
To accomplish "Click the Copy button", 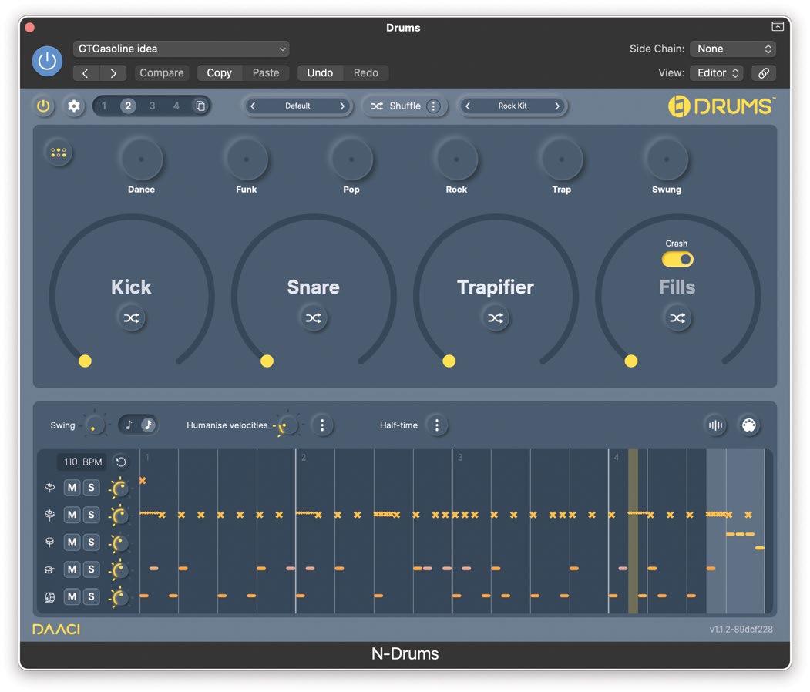I will (220, 72).
